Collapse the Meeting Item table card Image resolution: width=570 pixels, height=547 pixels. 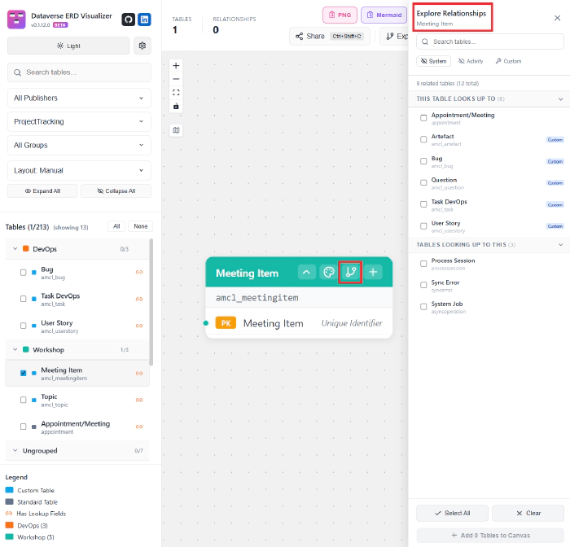click(307, 273)
